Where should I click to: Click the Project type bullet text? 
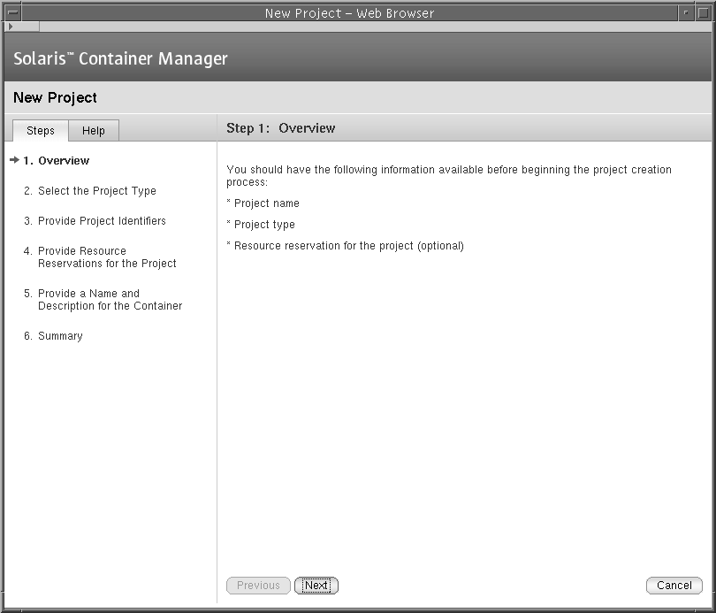(264, 225)
